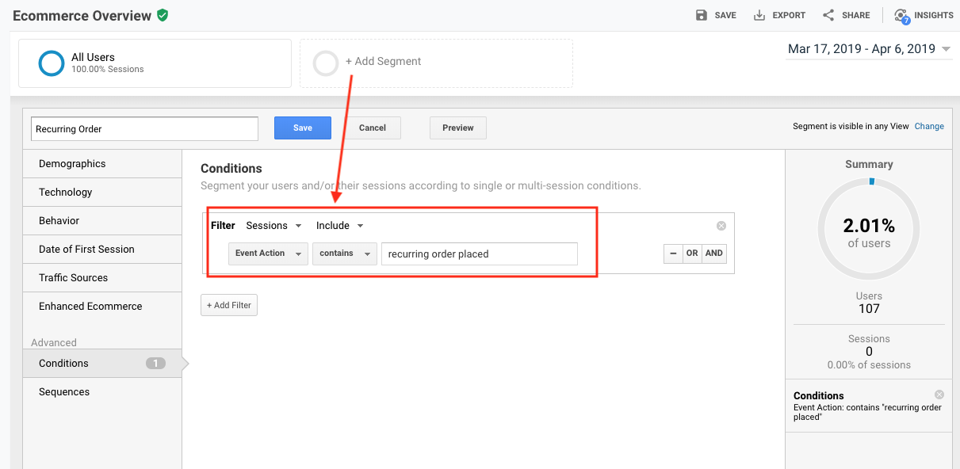Click the green verified shield icon

(x=163, y=15)
